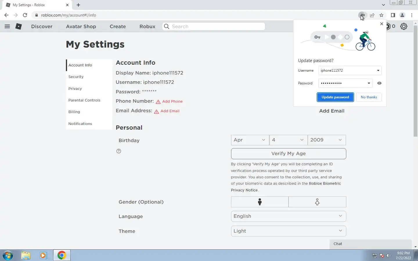The image size is (418, 261).
Task: Select the male gender icon
Action: [260, 202]
